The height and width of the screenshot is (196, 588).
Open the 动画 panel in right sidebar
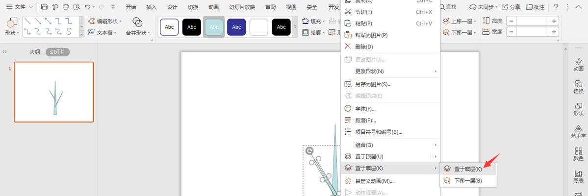click(x=579, y=64)
